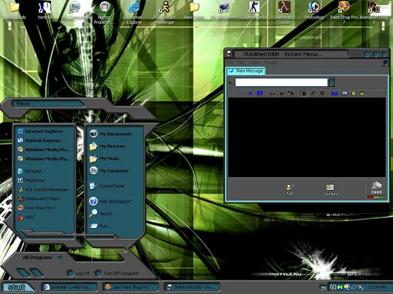Toggle italic formatting in AIM

[313, 93]
